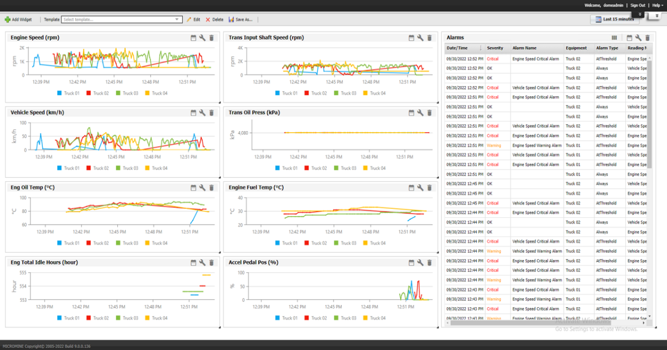Open settings wrench for Engine Speed widget

[202, 38]
